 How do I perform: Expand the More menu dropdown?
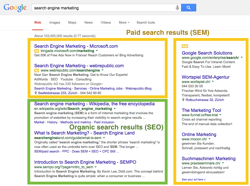[124, 23]
